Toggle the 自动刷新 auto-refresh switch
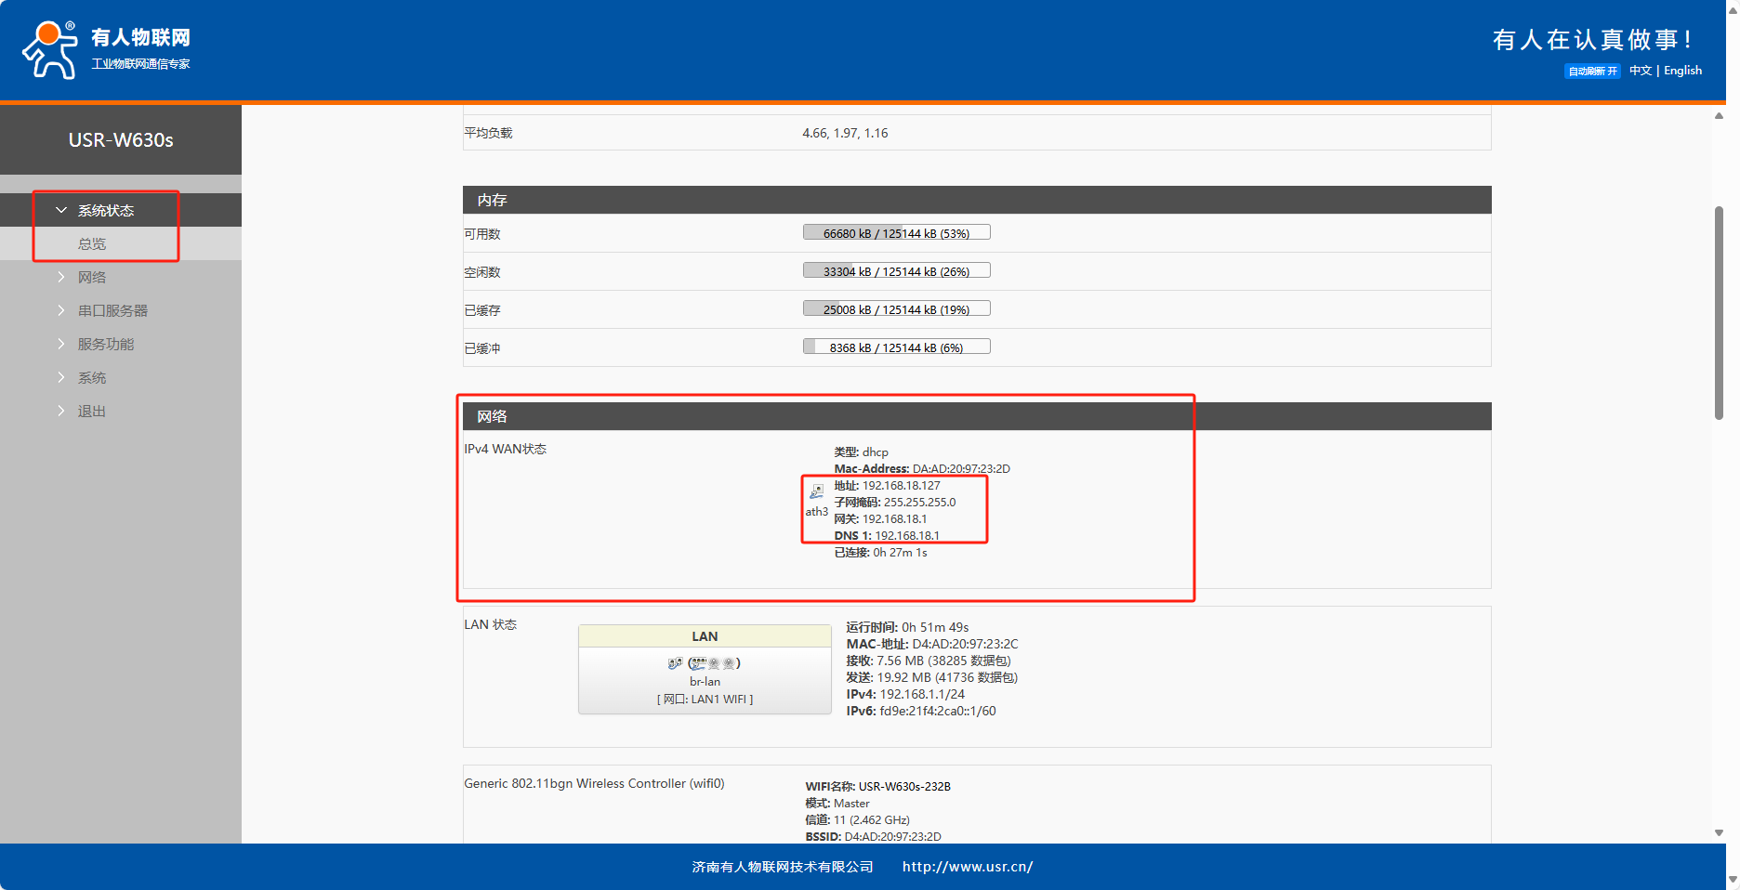The height and width of the screenshot is (890, 1740). [1592, 72]
